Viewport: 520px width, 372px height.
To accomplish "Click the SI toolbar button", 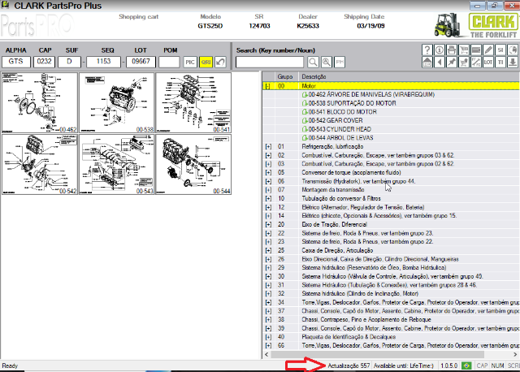I will [500, 50].
